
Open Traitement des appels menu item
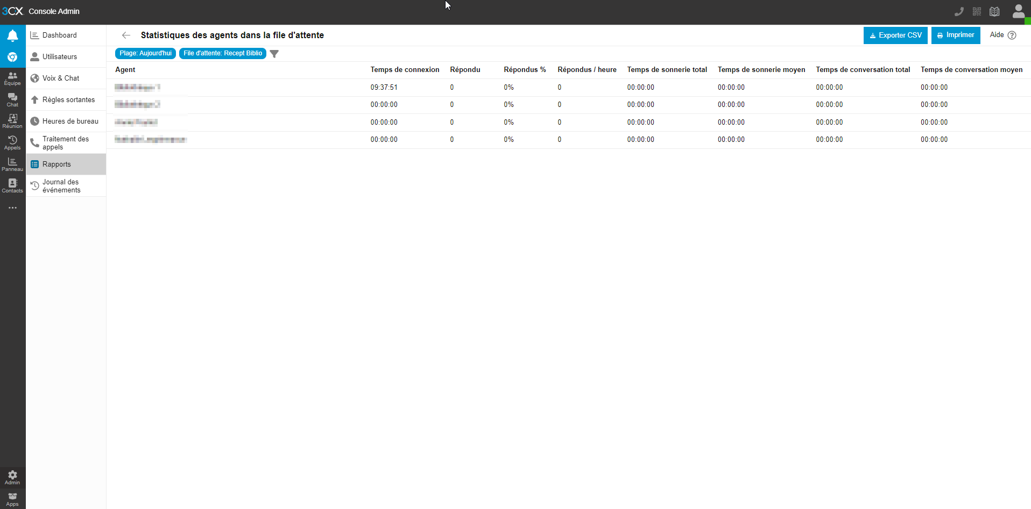pyautogui.click(x=66, y=143)
